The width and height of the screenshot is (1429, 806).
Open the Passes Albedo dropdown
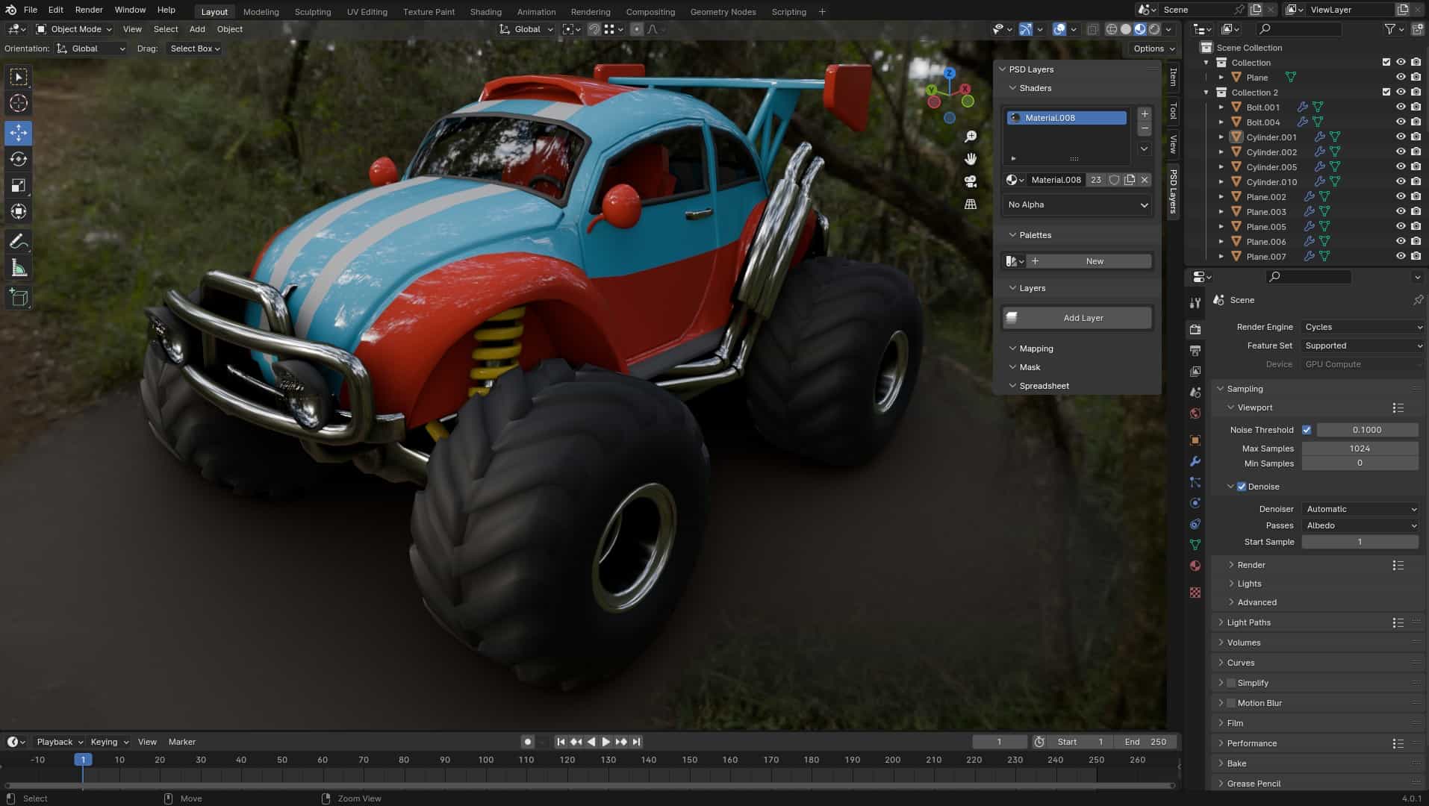click(x=1360, y=525)
